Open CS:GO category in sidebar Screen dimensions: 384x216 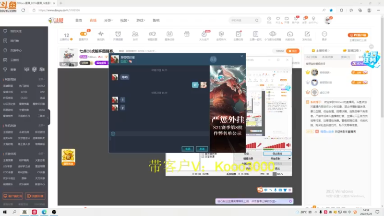[24, 98]
